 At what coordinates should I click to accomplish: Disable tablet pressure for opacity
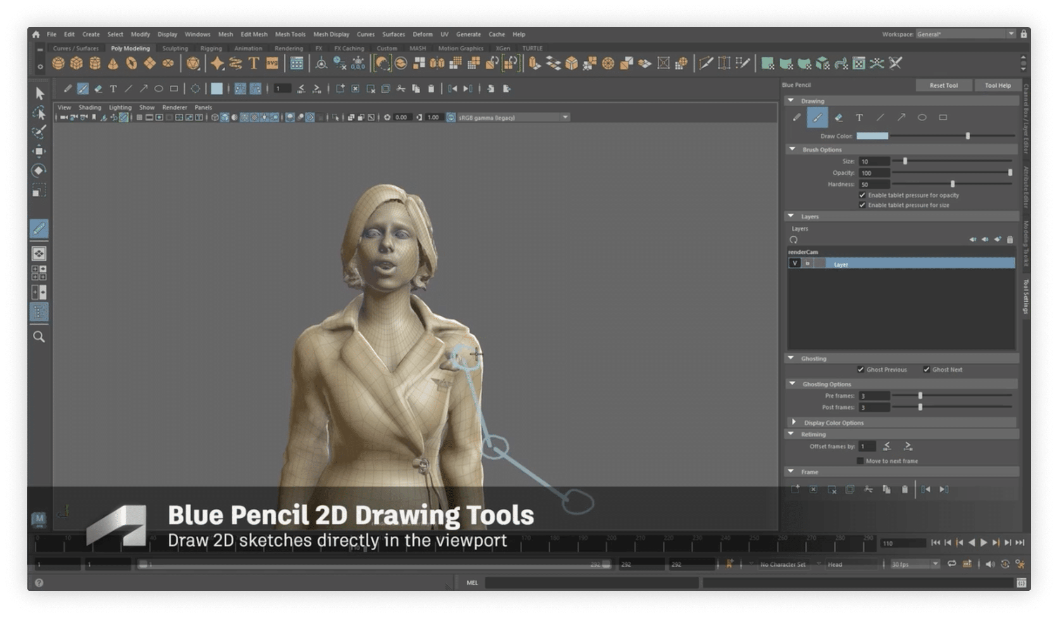862,195
